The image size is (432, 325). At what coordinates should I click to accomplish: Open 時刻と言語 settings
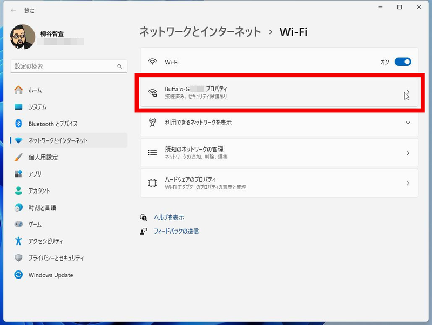click(x=69, y=208)
